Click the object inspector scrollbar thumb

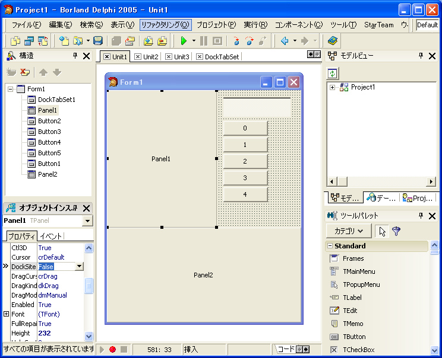click(x=89, y=286)
